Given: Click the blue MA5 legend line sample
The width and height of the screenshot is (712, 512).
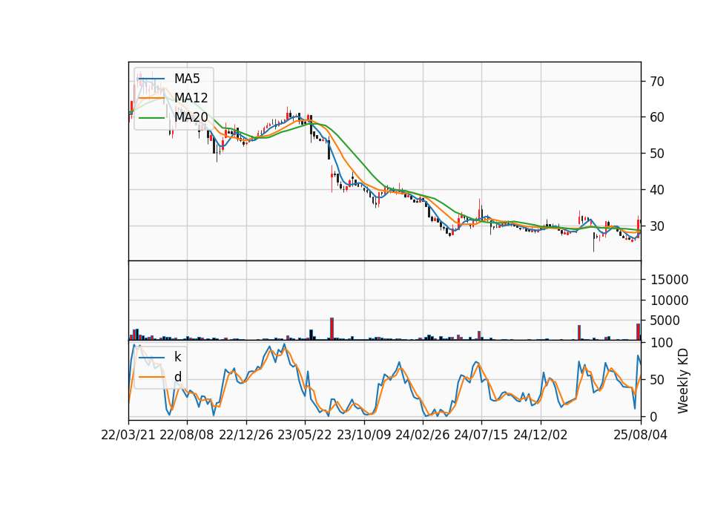Looking at the screenshot, I should (x=151, y=79).
